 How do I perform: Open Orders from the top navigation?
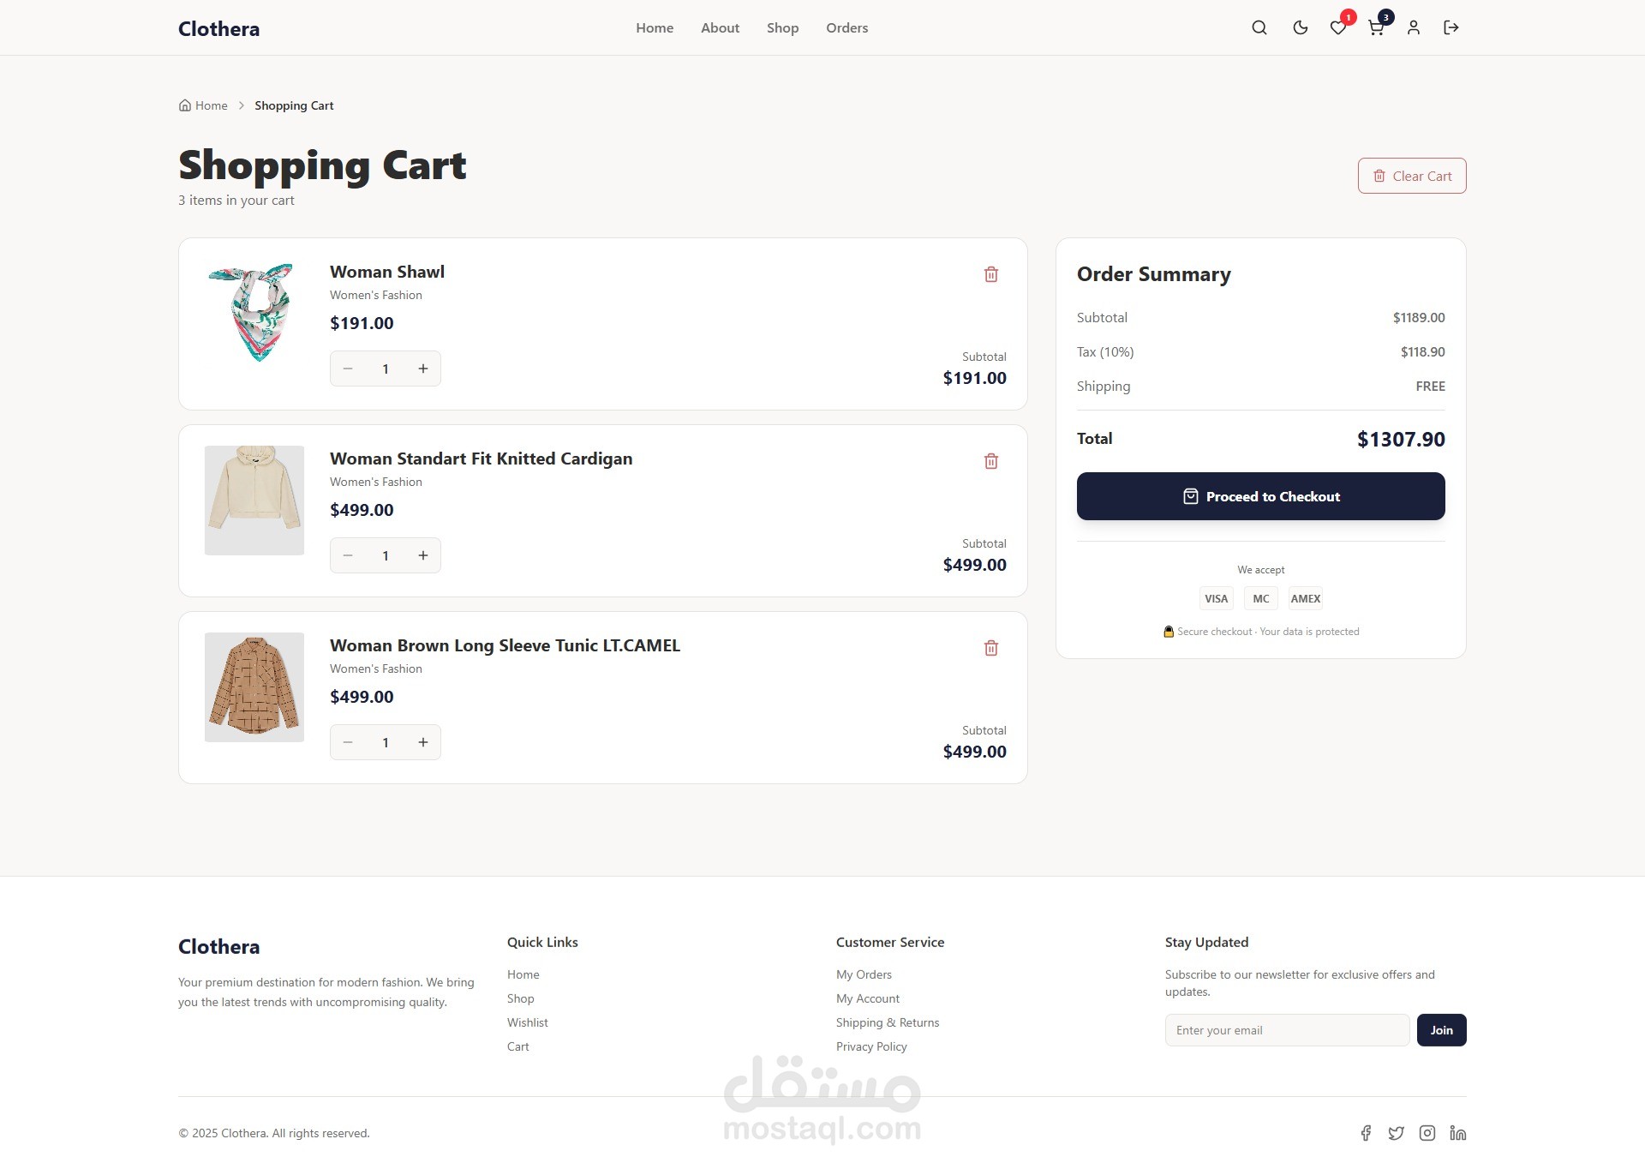click(x=846, y=27)
